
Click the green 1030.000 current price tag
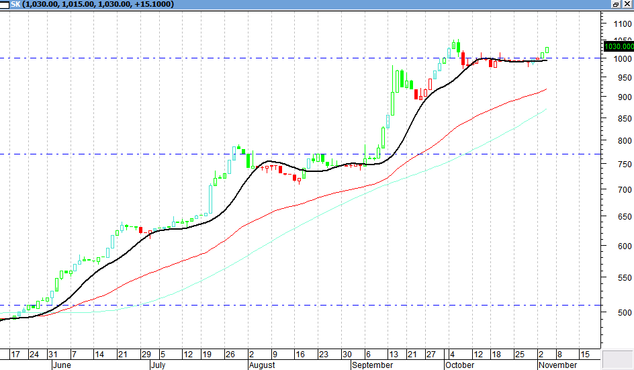coord(619,46)
